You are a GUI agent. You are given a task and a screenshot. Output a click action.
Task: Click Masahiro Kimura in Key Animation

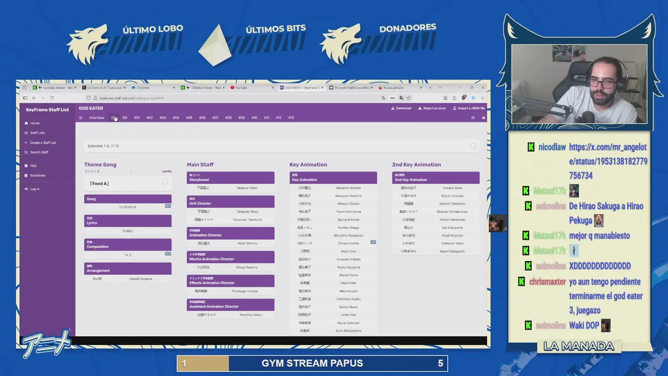tap(349, 188)
